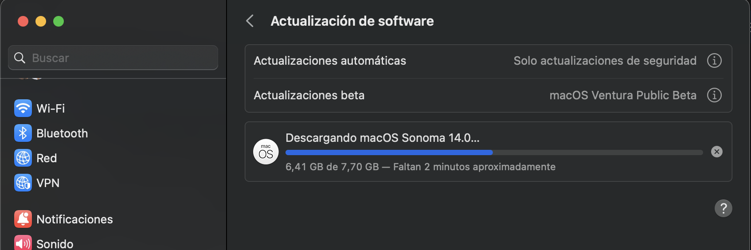Screen dimensions: 751x250
Task: Click the VPN globe icon
Action: (x=23, y=183)
